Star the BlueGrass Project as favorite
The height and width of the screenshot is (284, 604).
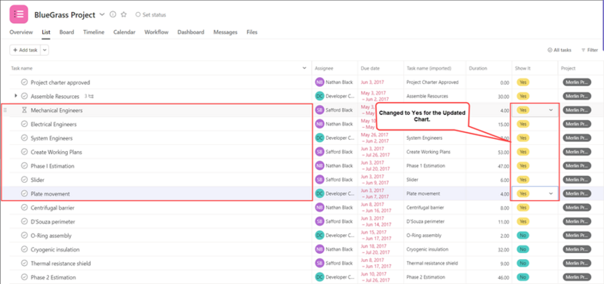coord(124,14)
